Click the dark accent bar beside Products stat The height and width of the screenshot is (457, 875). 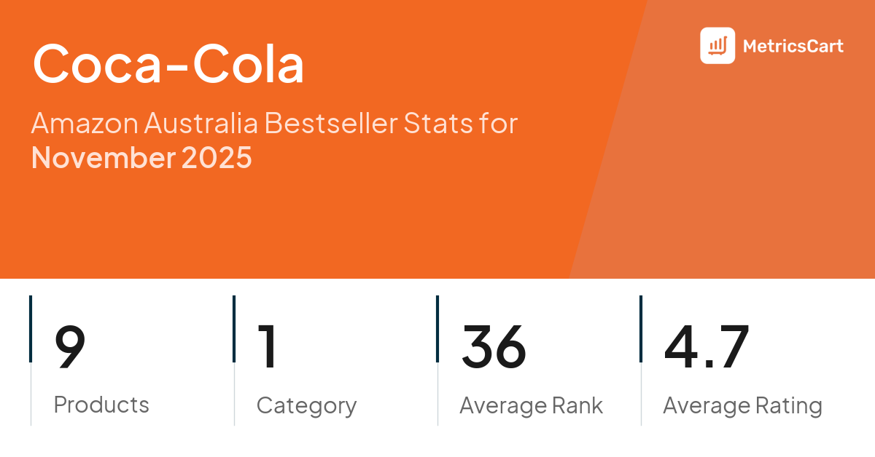[x=31, y=328]
